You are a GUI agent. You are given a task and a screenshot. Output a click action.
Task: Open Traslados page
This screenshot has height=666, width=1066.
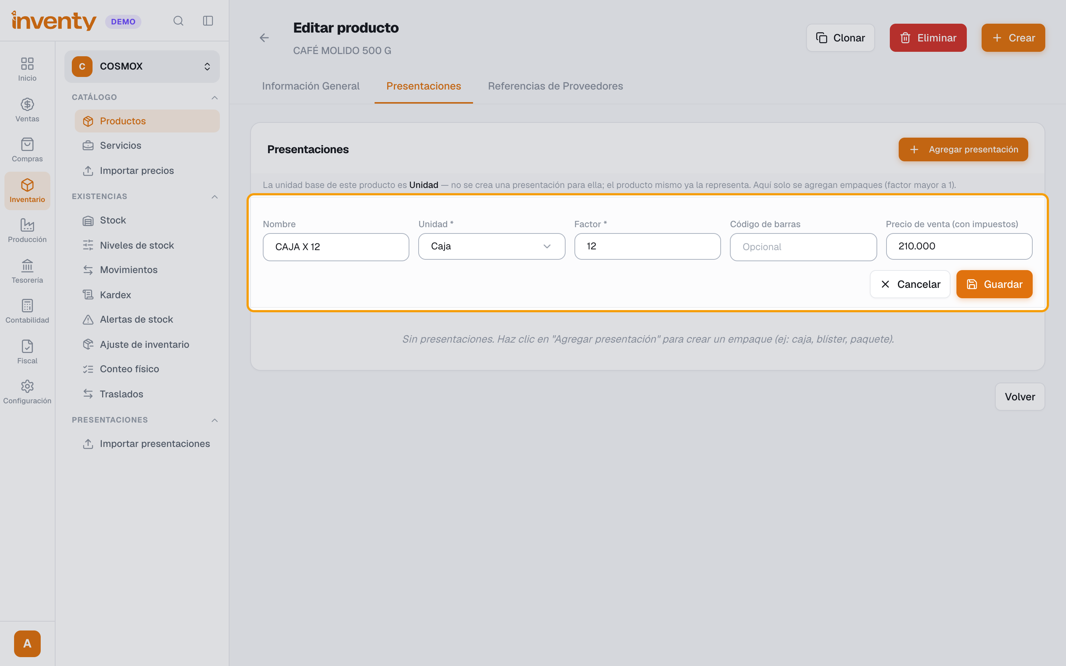[x=147, y=394]
